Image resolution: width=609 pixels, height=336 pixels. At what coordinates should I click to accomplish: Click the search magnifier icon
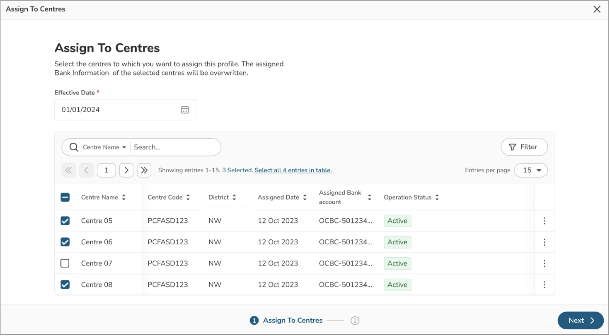73,147
